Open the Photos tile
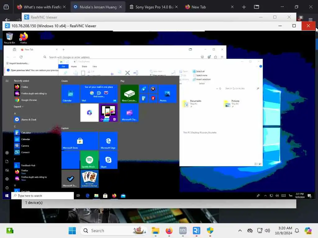Image resolution: width=318 pixels, height=238 pixels. [167, 94]
